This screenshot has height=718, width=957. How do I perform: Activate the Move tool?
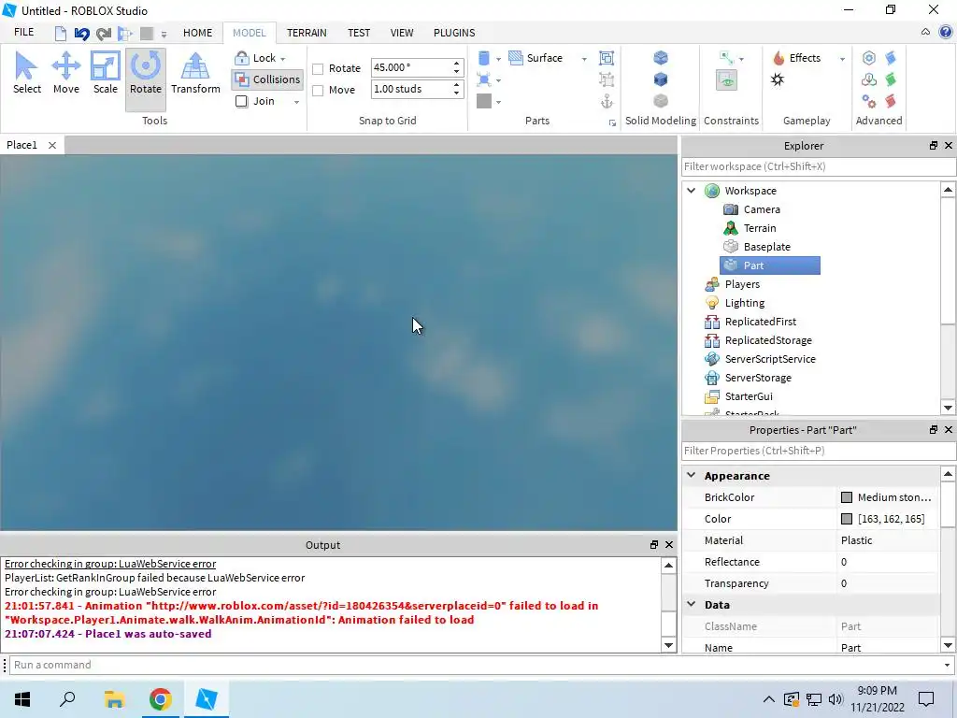pyautogui.click(x=66, y=73)
